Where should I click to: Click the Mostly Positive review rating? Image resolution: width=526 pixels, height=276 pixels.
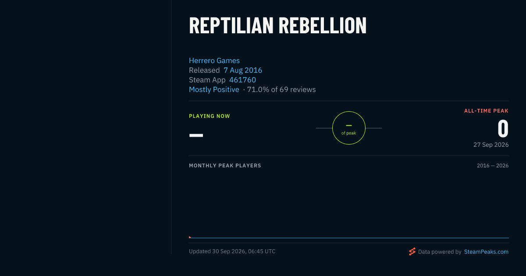214,89
